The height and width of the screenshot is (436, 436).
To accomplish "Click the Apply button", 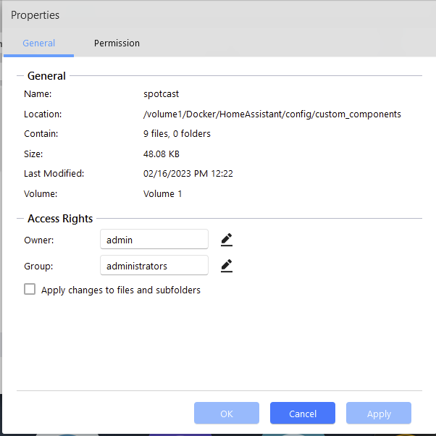I will click(379, 414).
